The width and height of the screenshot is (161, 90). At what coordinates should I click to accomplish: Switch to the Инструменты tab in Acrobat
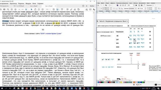tap(4, 6)
